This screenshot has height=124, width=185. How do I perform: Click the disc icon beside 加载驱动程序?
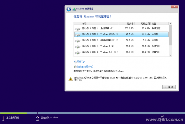(x=75, y=67)
